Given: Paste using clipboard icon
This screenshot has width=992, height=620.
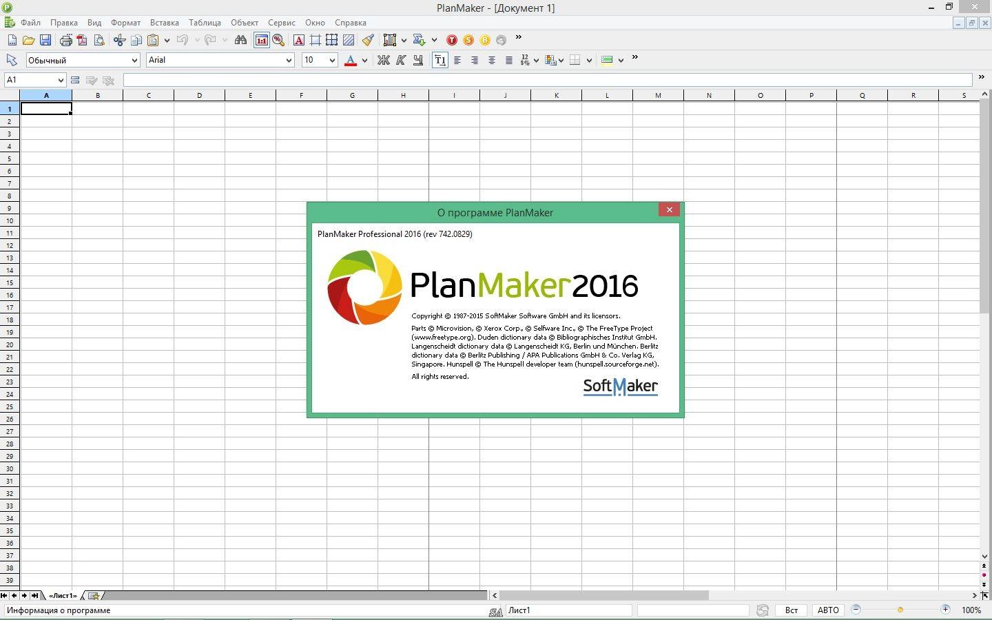Looking at the screenshot, I should (153, 40).
